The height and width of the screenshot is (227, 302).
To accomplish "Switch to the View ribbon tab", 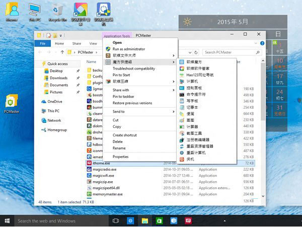I will (93, 43).
